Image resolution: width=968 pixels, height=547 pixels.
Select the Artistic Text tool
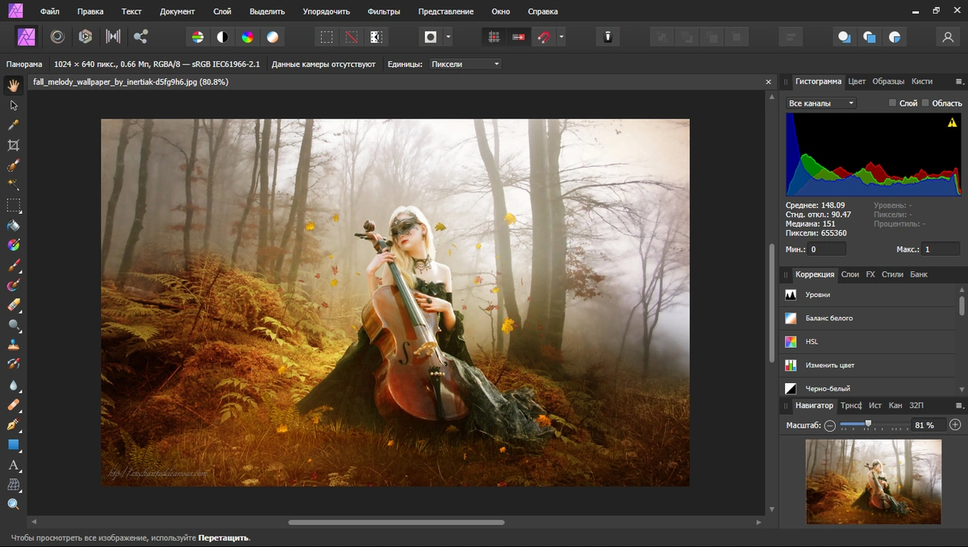14,465
